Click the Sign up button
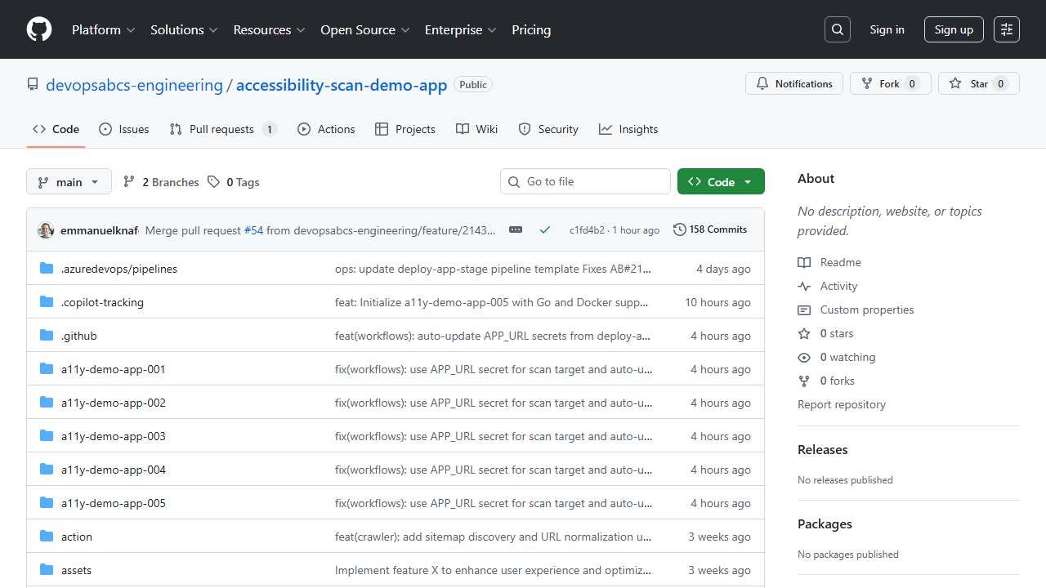This screenshot has height=588, width=1046. click(954, 29)
